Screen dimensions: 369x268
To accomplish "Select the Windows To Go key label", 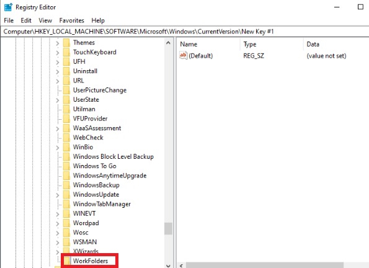I will (95, 166).
